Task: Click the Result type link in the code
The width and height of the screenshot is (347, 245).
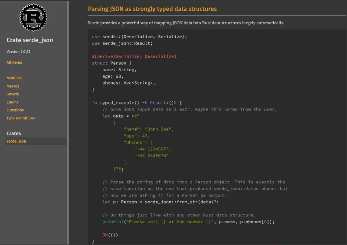Action: click(x=158, y=103)
